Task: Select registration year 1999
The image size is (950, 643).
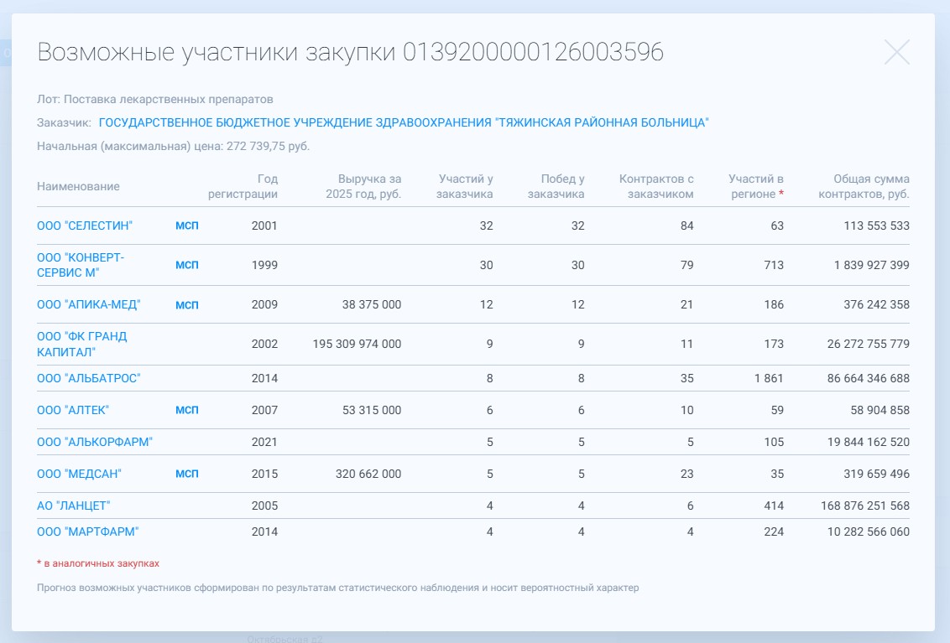Action: [264, 265]
